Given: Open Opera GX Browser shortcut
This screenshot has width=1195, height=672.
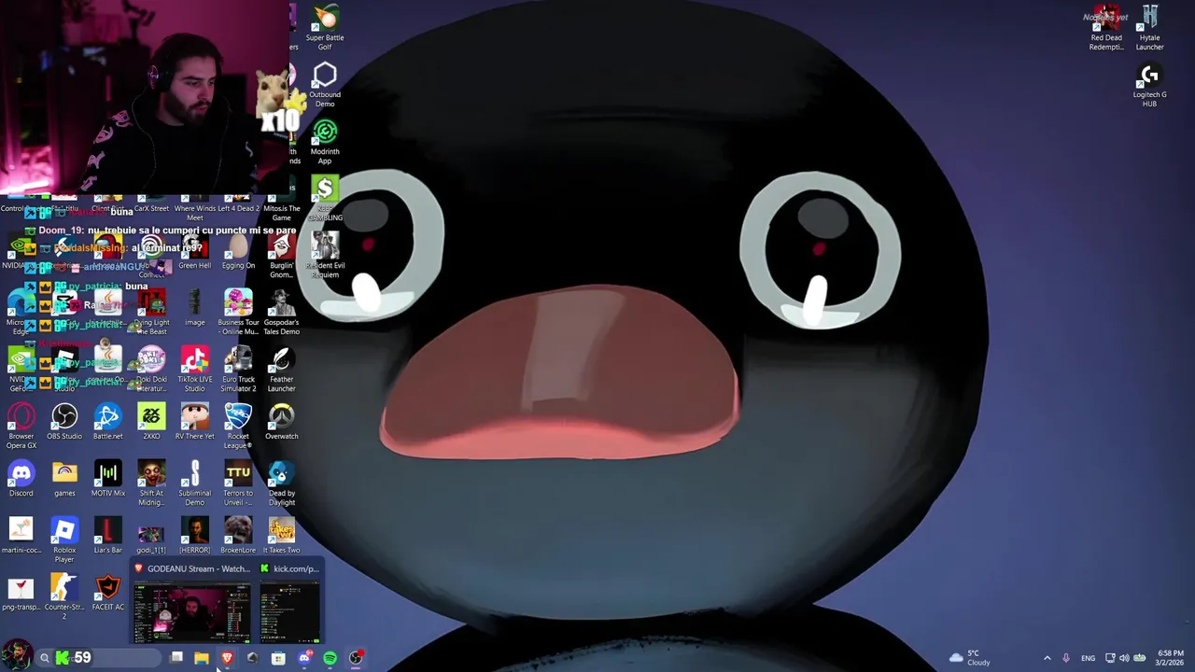Looking at the screenshot, I should pyautogui.click(x=21, y=427).
